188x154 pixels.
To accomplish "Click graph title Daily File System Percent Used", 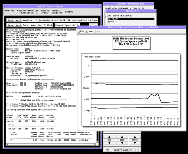I will [131, 39].
